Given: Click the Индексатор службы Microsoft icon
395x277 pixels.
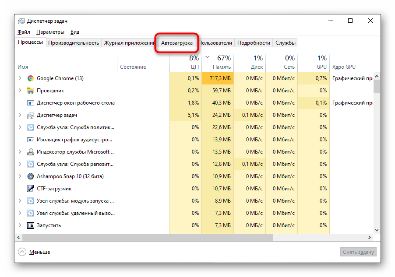Looking at the screenshot, I should pyautogui.click(x=31, y=152).
